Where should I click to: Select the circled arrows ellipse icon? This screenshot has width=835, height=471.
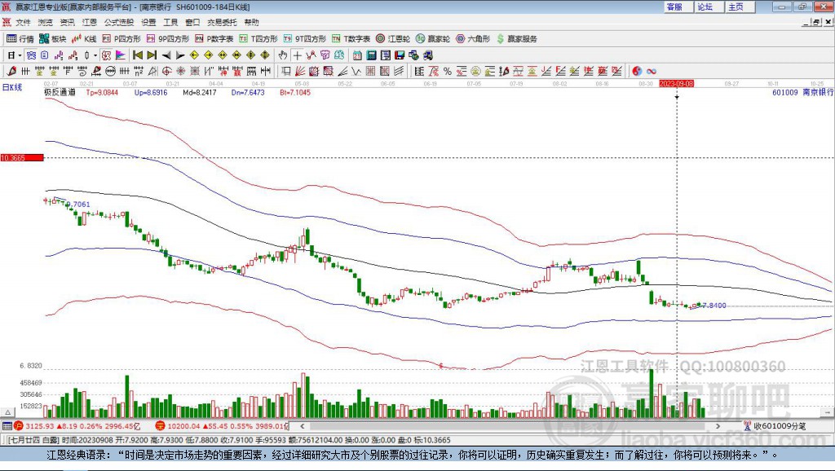111,71
